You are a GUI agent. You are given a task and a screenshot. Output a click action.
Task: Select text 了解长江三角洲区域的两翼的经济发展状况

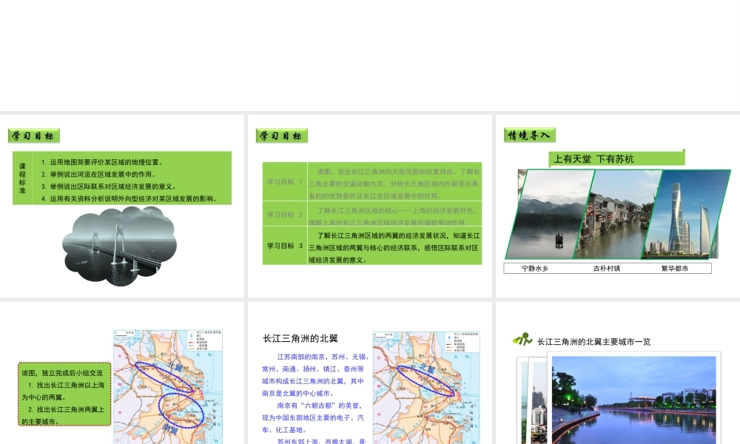click(x=394, y=248)
